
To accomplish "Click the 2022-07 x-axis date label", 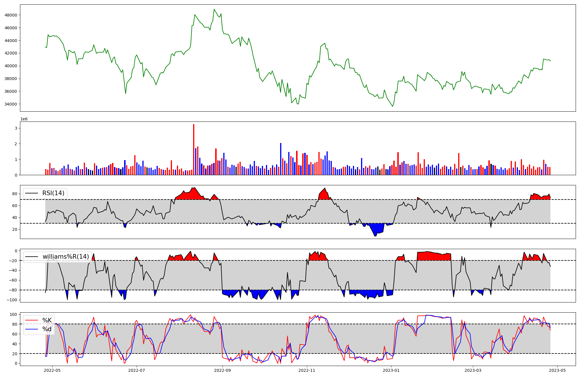I will pos(136,370).
